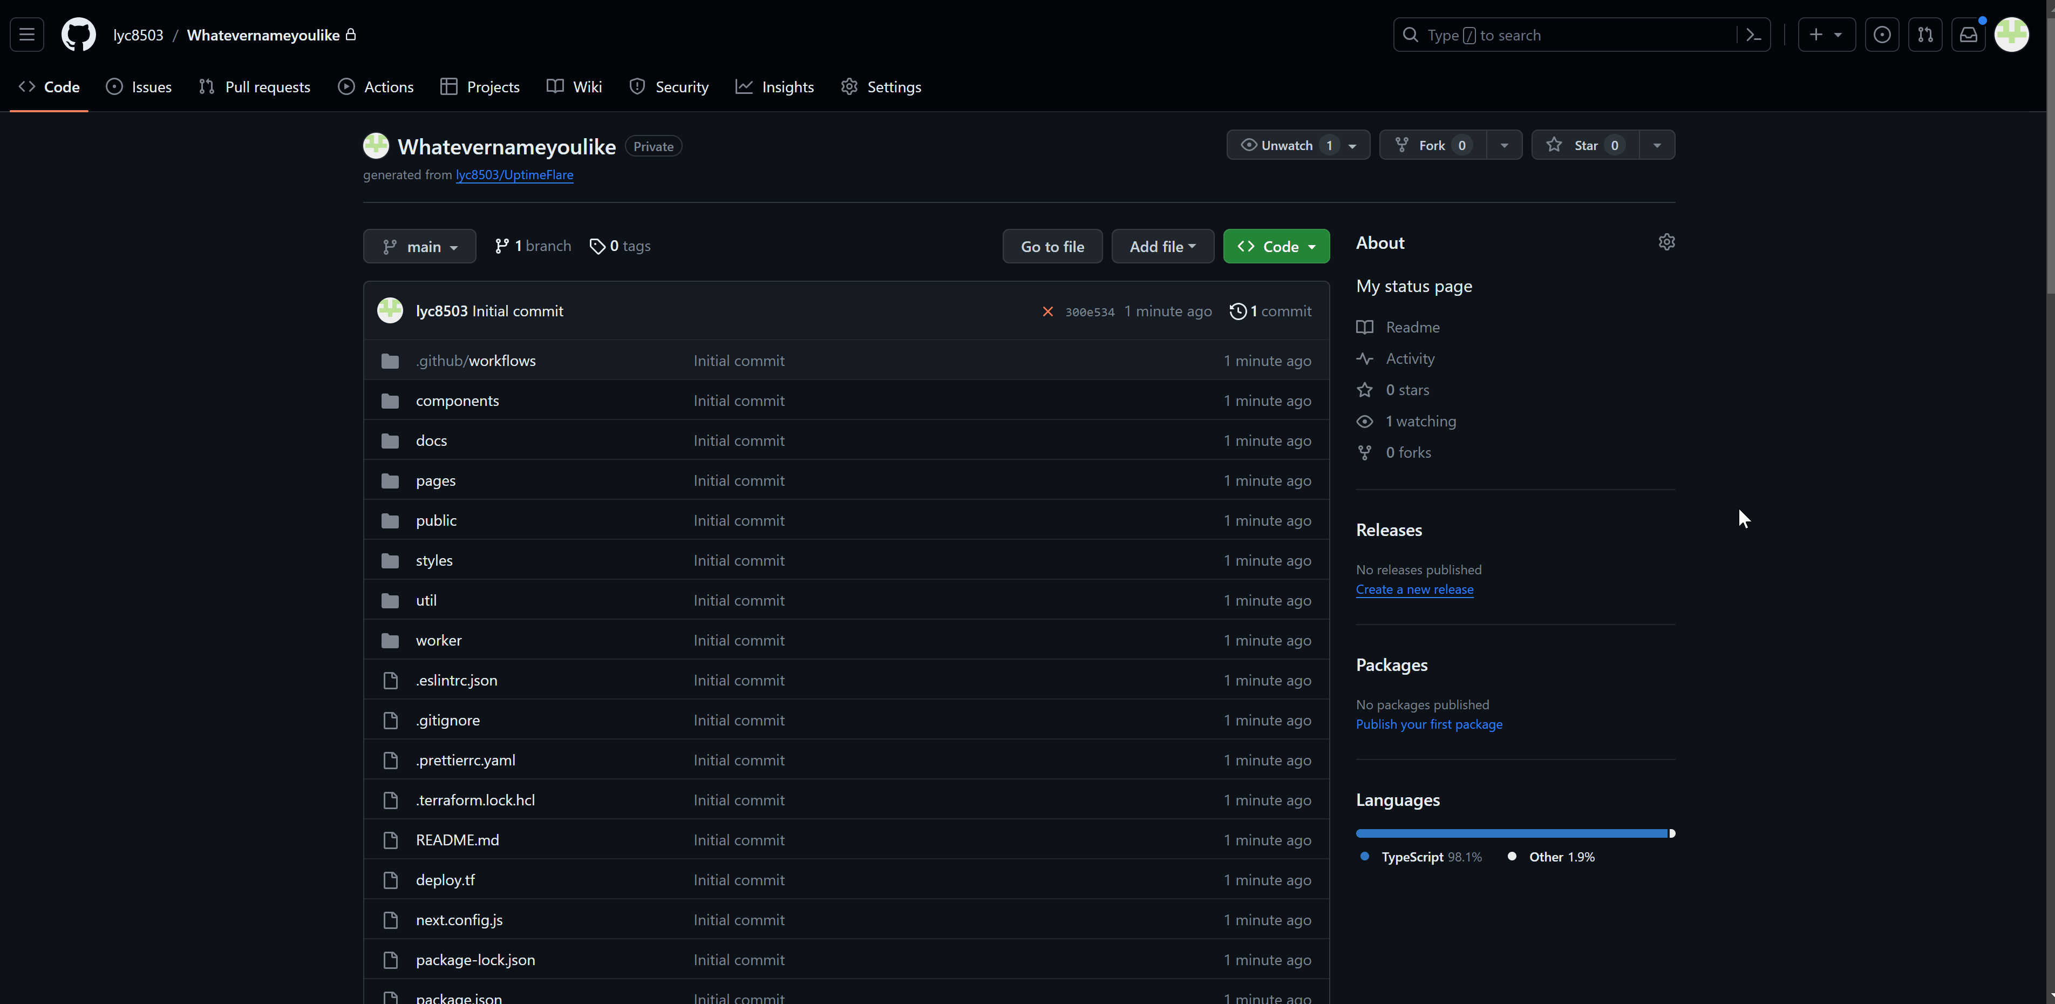Open pull requests icon in header
The width and height of the screenshot is (2055, 1004).
tap(1925, 35)
